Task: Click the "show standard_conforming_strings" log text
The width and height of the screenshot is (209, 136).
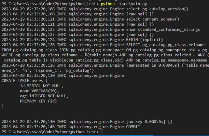Action: (x=163, y=29)
